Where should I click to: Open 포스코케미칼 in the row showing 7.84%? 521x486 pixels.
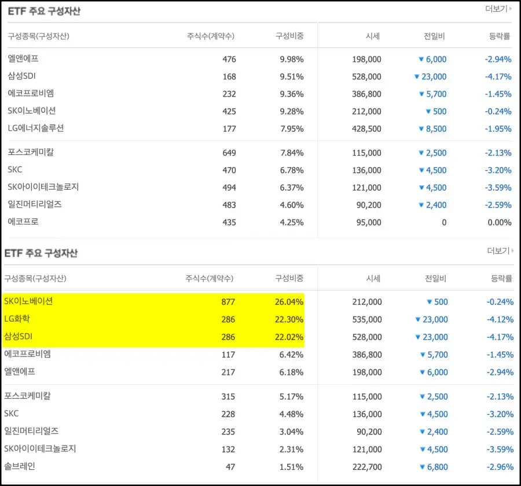[x=31, y=152]
